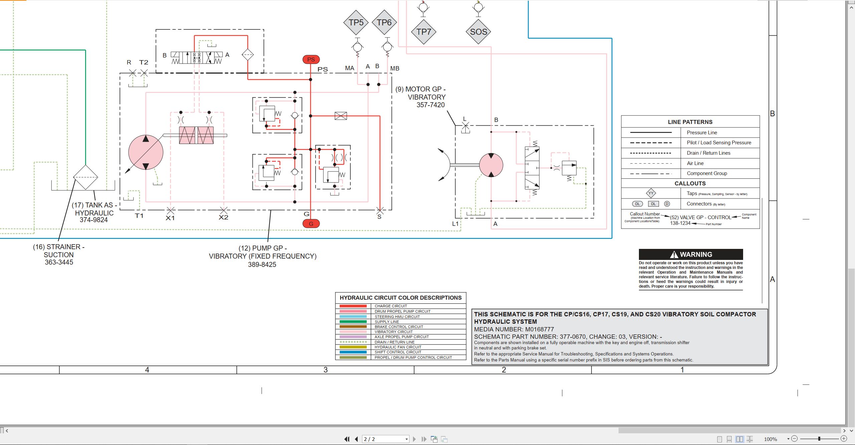Click the 'STEERING HMU CIRCUIT' legend text
Image resolution: width=855 pixels, height=445 pixels.
[397, 317]
